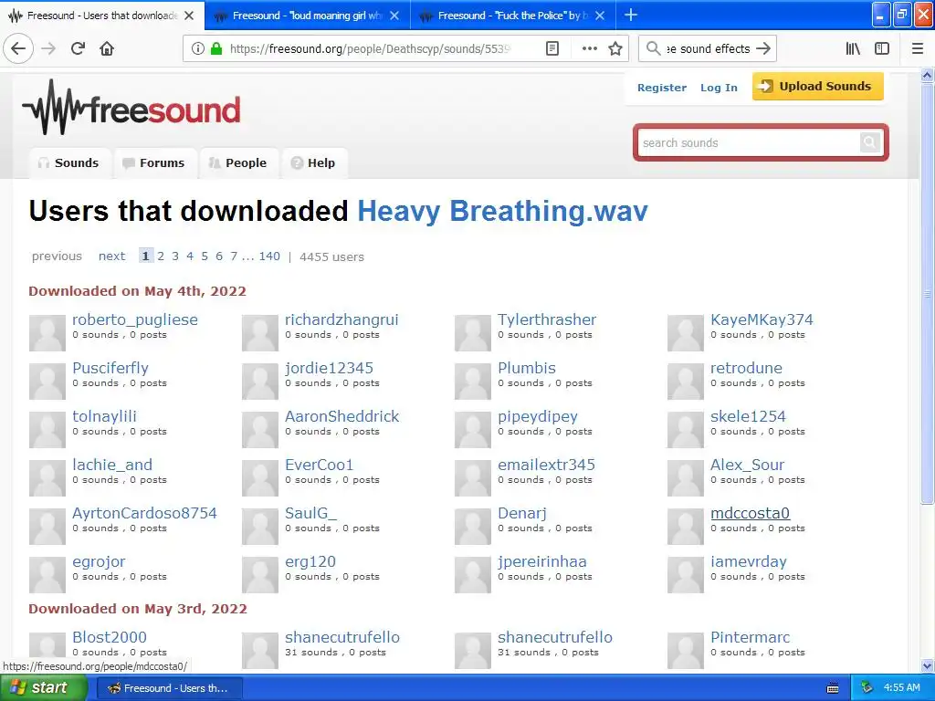Open user skele1254 profile
The width and height of the screenshot is (935, 701).
[x=748, y=416]
